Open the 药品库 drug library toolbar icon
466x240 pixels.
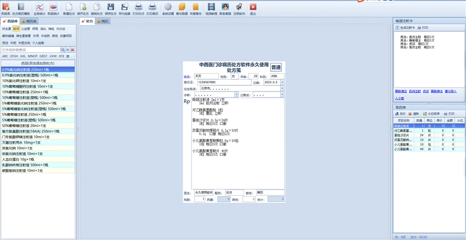point(6,9)
